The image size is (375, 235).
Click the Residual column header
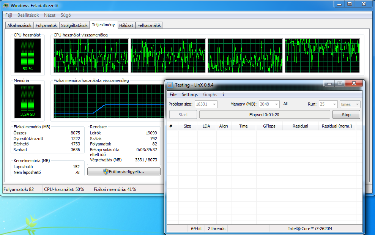click(x=300, y=126)
